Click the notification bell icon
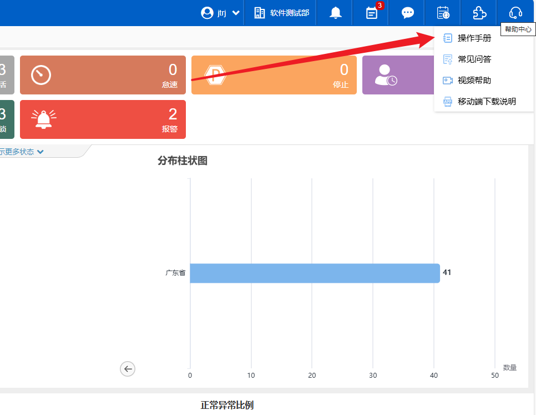The width and height of the screenshot is (536, 415). pos(336,13)
